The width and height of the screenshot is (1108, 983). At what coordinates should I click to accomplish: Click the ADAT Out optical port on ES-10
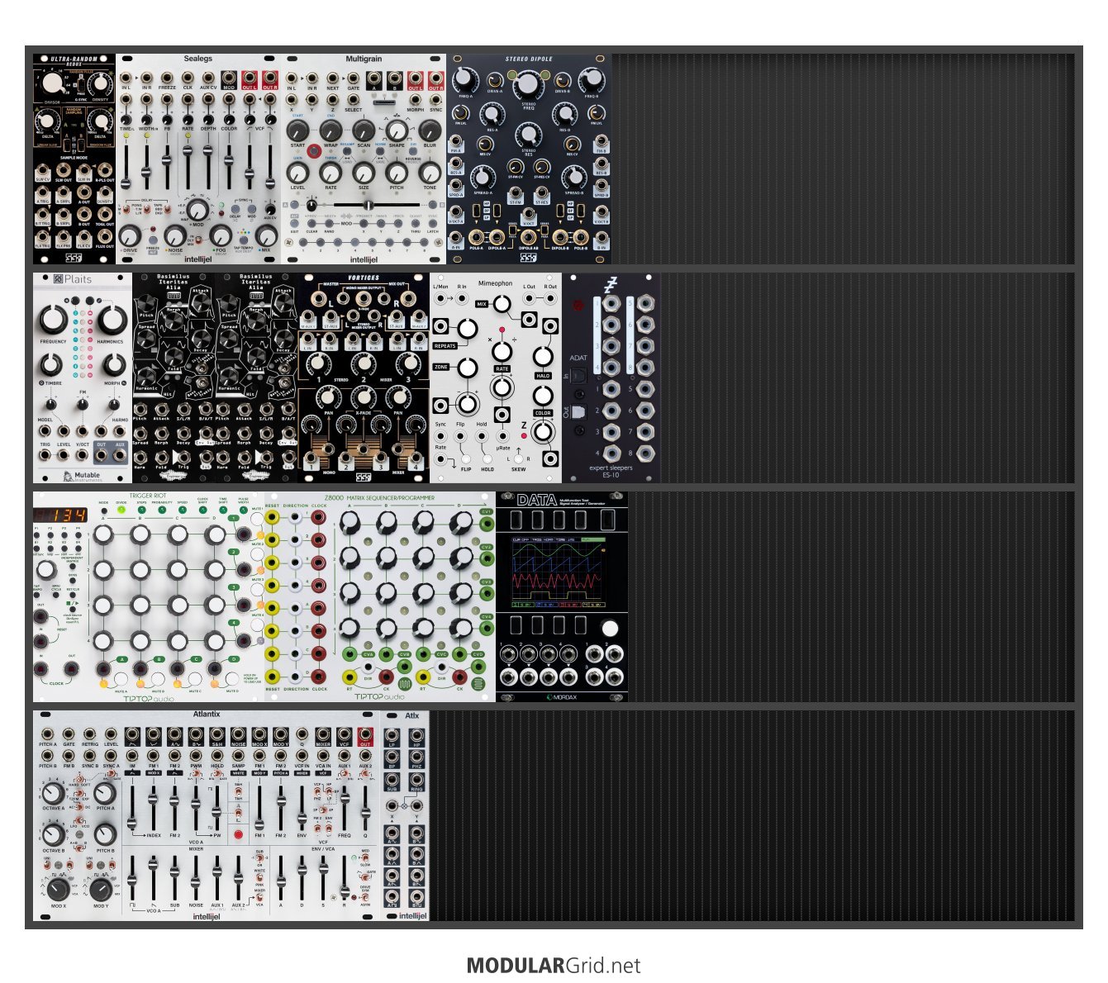578,411
